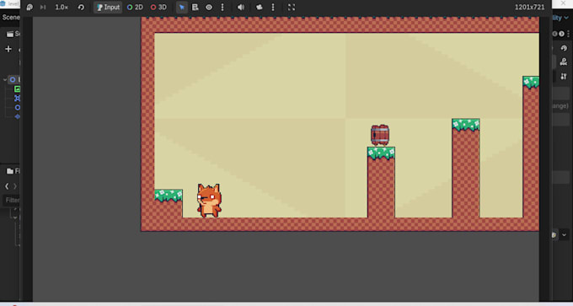Click the FileSystem folder icon
The width and height of the screenshot is (573, 306).
coord(10,171)
